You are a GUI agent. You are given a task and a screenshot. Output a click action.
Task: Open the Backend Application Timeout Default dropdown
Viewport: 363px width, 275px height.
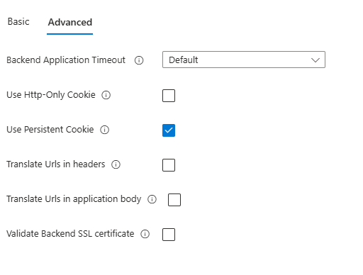coord(244,60)
